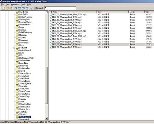Sort by File Name column header
This screenshot has width=154, height=124.
coord(73,12)
